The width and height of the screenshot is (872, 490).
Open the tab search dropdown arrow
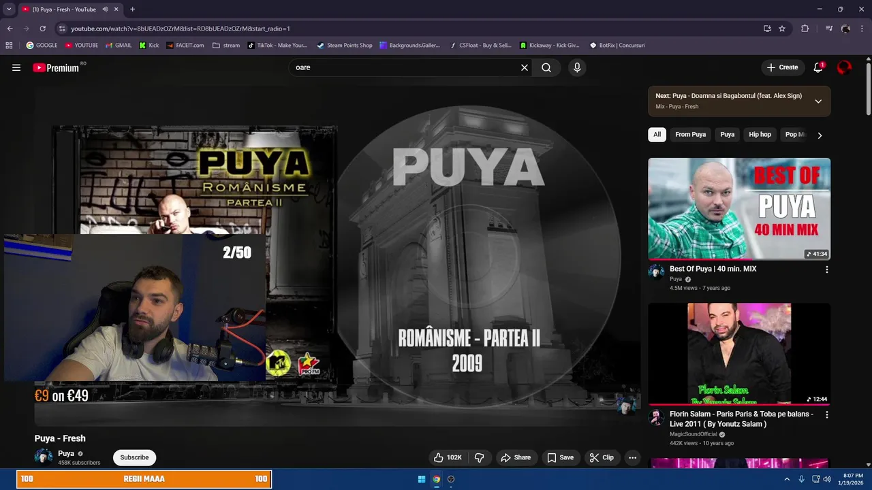[x=9, y=10]
